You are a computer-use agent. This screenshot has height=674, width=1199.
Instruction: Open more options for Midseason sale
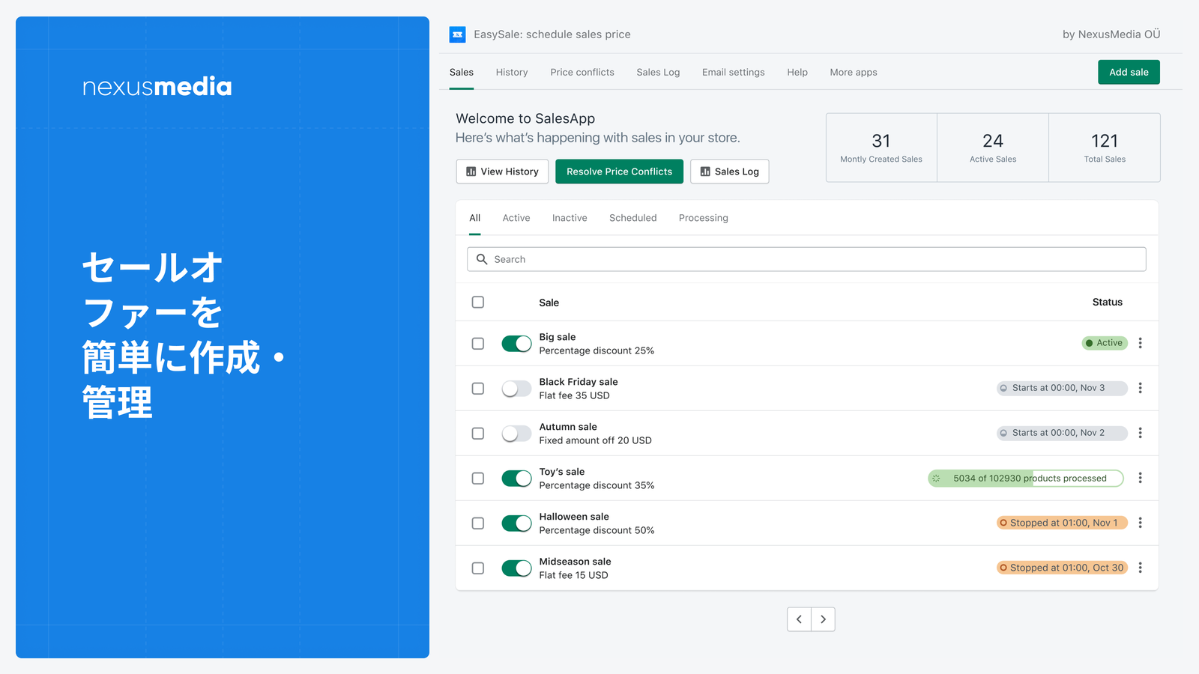(1140, 568)
